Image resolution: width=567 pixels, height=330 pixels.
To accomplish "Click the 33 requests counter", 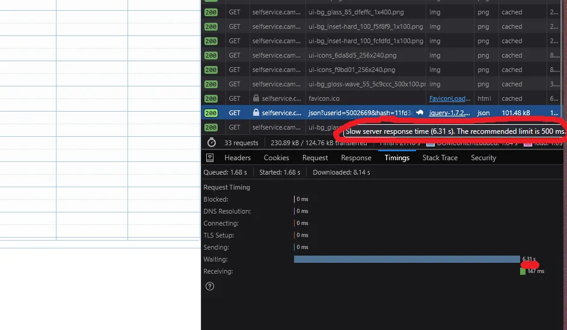I will pos(241,143).
